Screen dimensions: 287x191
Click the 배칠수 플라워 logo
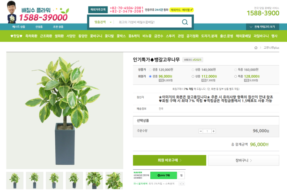click(x=38, y=12)
